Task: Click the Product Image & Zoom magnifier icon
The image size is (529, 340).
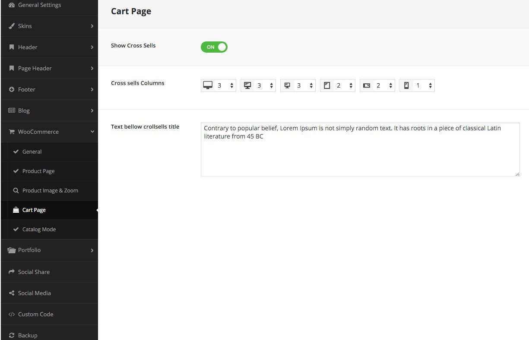Action: point(16,190)
